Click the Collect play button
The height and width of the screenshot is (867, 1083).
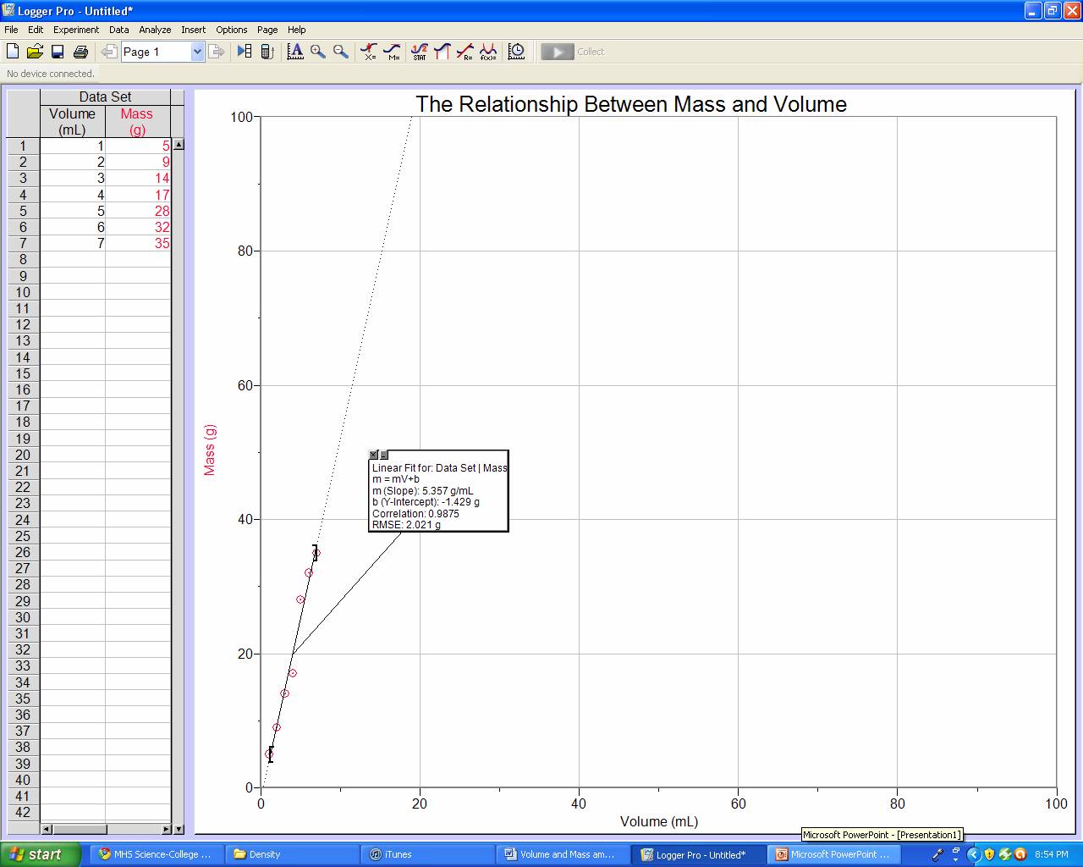(x=558, y=52)
